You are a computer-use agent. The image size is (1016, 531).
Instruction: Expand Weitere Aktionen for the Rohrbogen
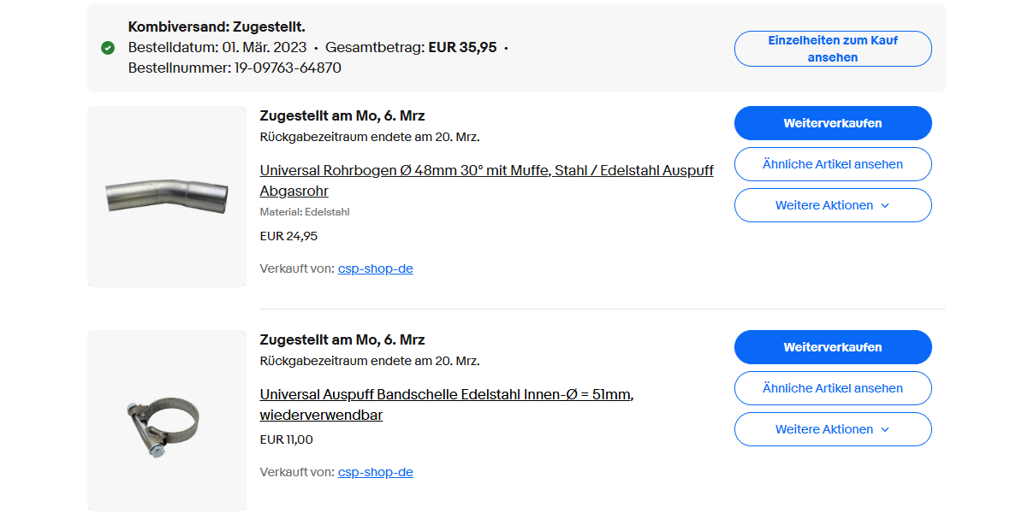coord(833,205)
